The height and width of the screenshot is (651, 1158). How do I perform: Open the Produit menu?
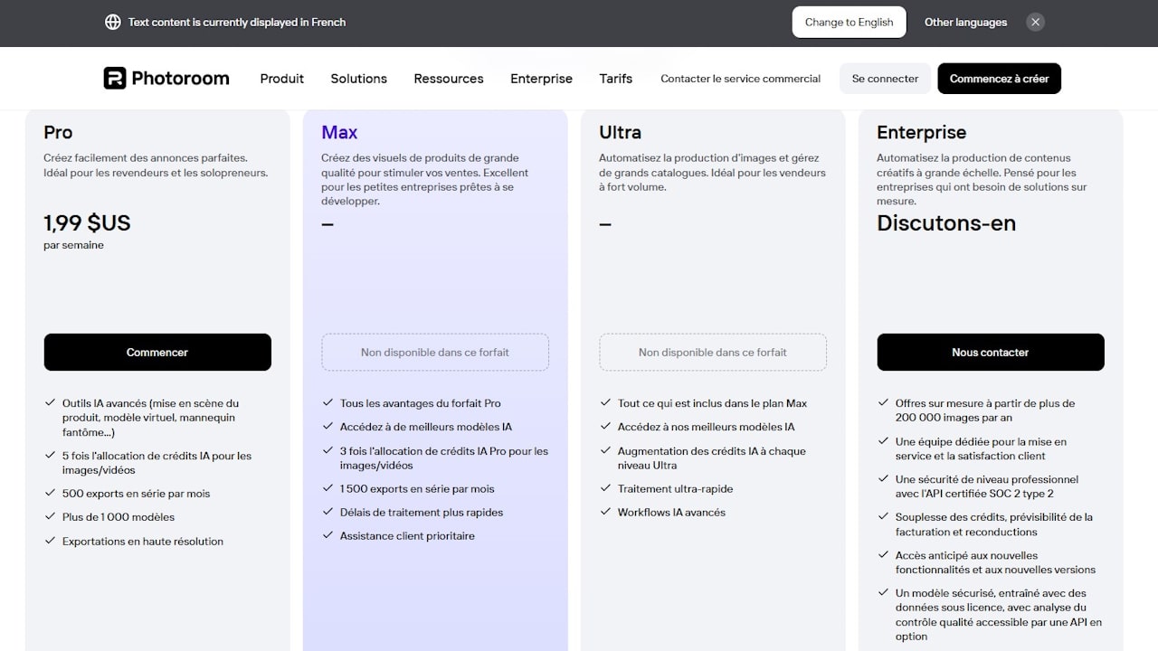click(x=281, y=79)
